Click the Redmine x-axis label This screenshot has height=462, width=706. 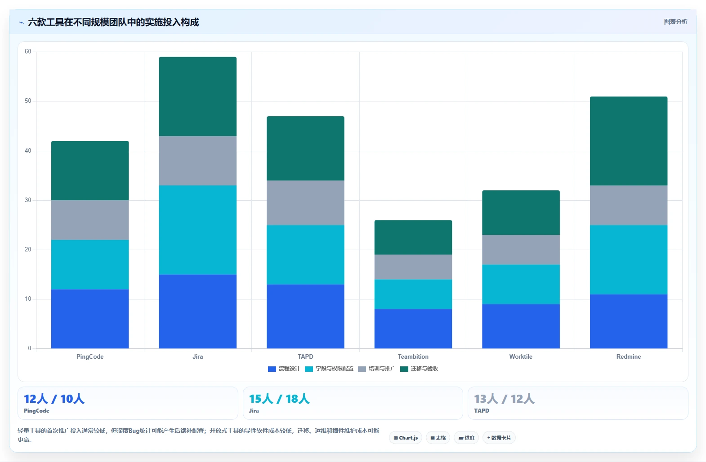pos(629,357)
